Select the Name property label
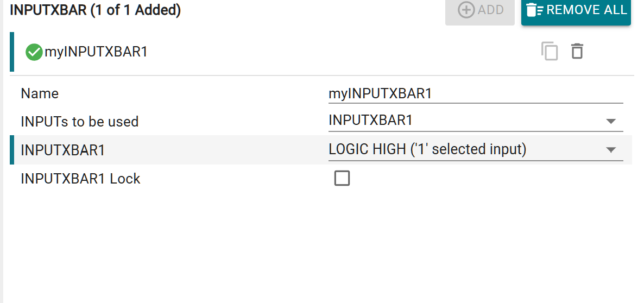This screenshot has width=644, height=303. tap(40, 93)
